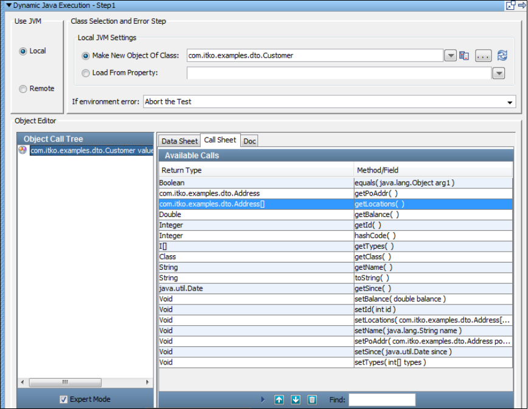Click the I[] return type cell
This screenshot has height=409, width=528.
pyautogui.click(x=256, y=246)
